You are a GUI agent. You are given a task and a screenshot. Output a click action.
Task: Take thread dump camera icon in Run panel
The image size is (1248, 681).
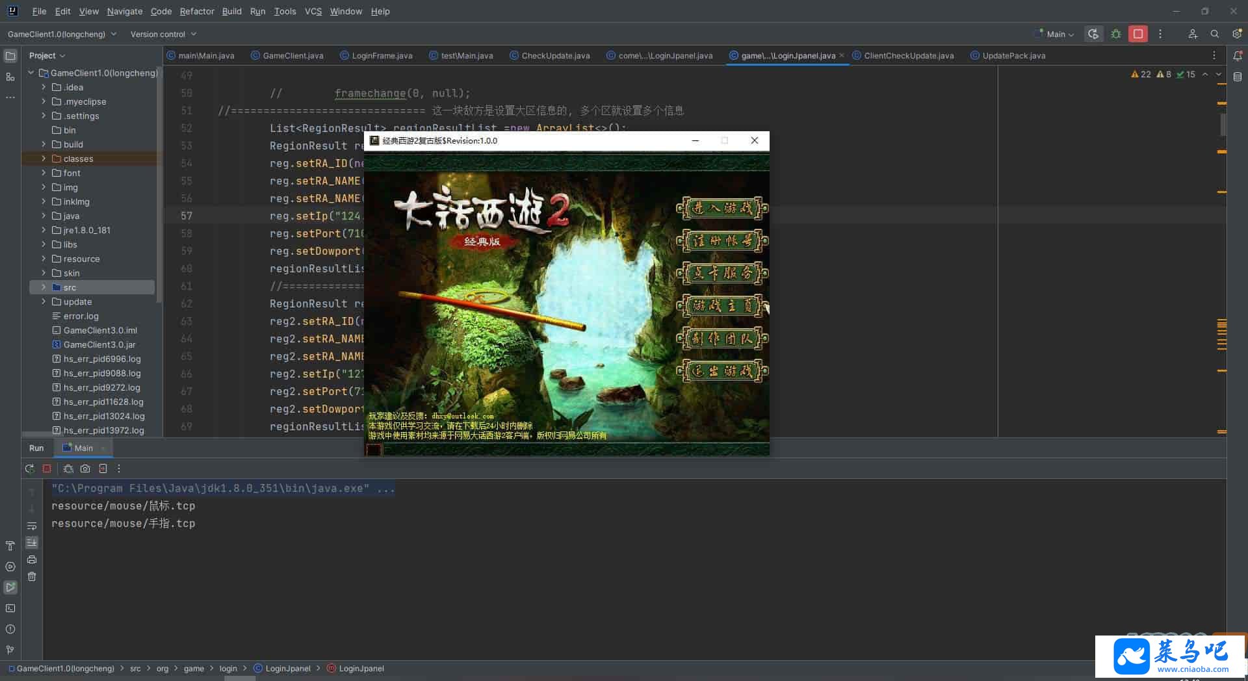coord(85,469)
